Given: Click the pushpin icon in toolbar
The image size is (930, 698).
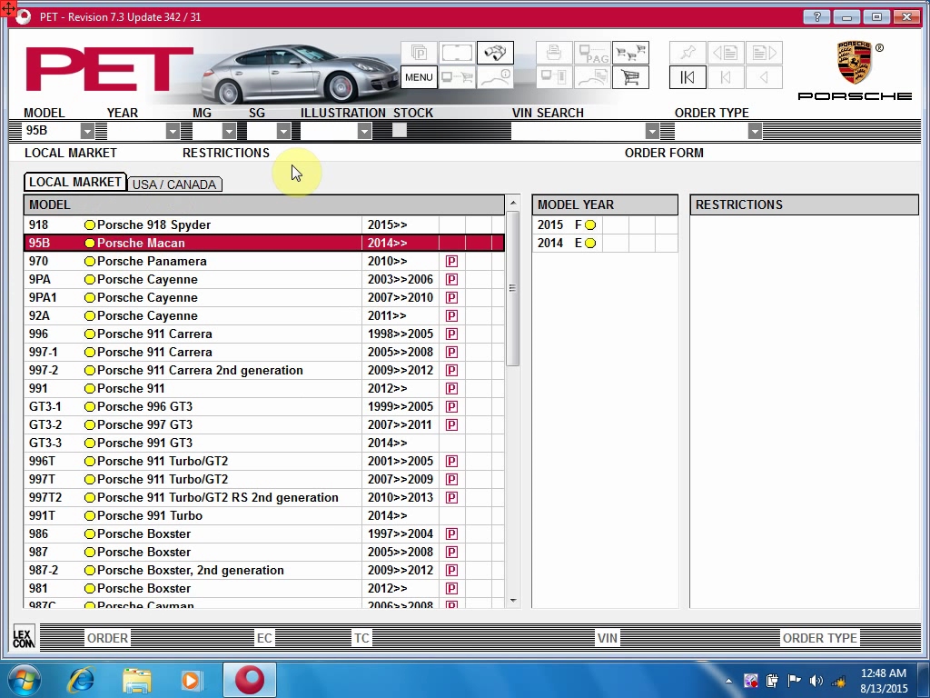Looking at the screenshot, I should [688, 53].
